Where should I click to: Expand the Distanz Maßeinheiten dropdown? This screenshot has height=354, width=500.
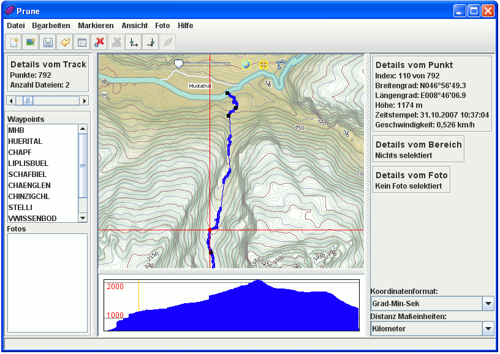click(x=488, y=329)
